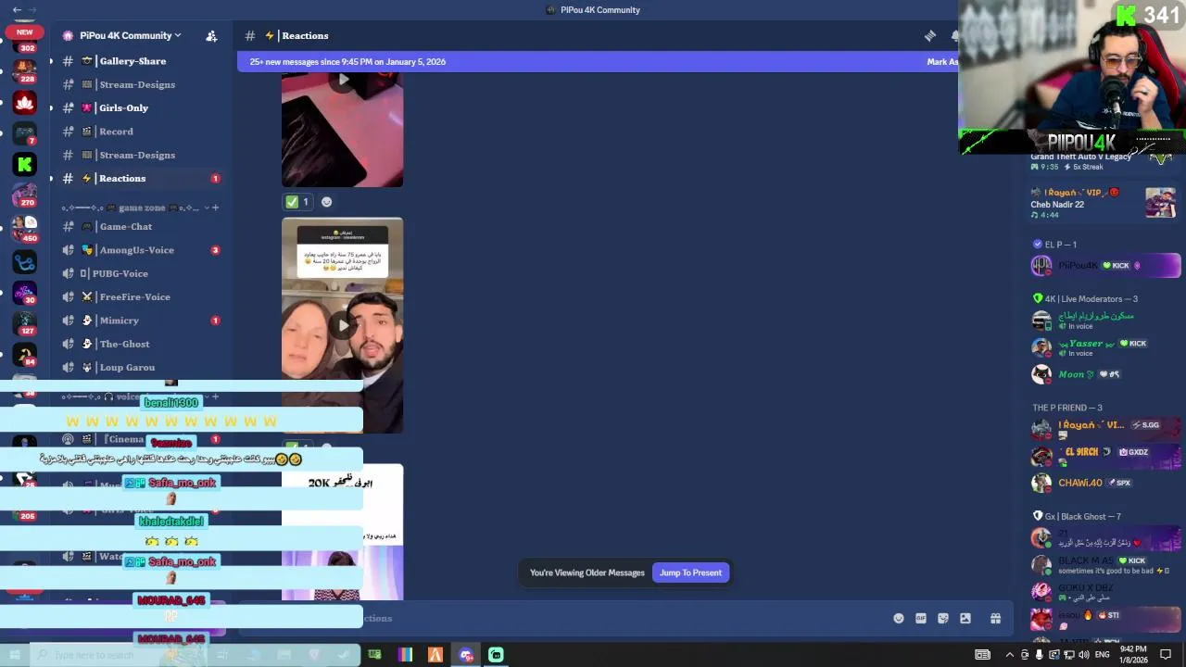Click the back navigation arrow
Viewport: 1186px width, 667px height.
click(x=18, y=9)
